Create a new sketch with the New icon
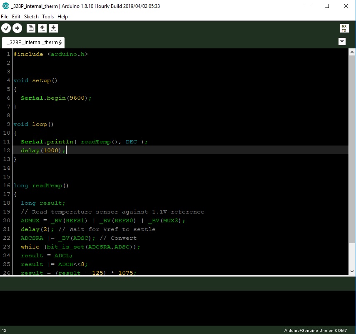The width and height of the screenshot is (356, 334). pos(31,28)
